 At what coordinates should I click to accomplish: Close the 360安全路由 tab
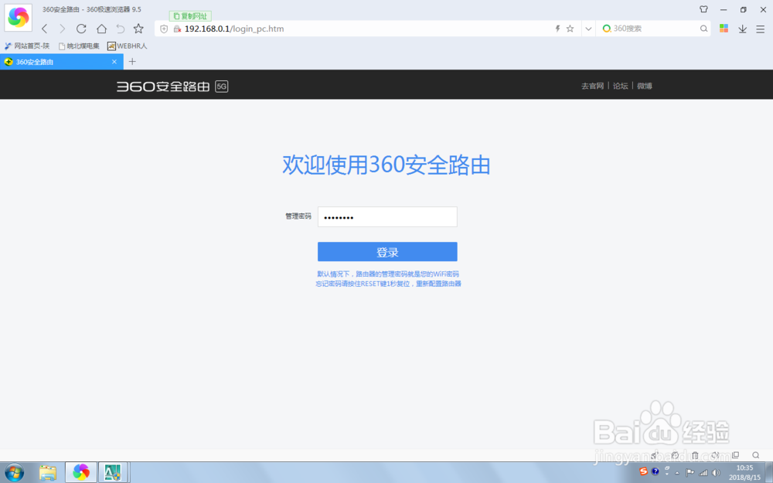click(114, 62)
